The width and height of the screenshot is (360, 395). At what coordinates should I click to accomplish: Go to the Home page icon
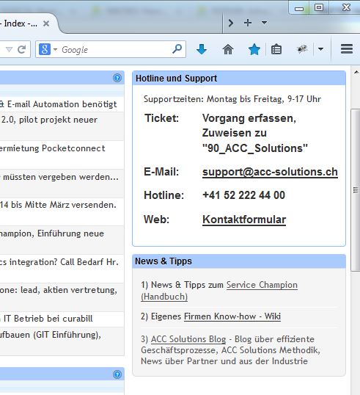(x=228, y=49)
